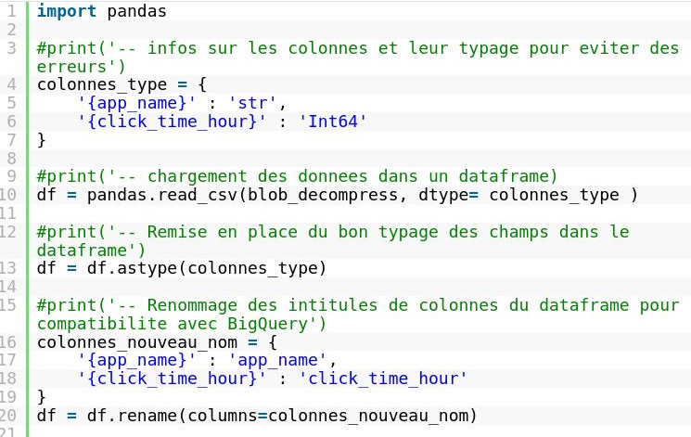Click the '{click_time_hour}' key on line 6
Viewport: 691px width, 437px height.
[173, 121]
